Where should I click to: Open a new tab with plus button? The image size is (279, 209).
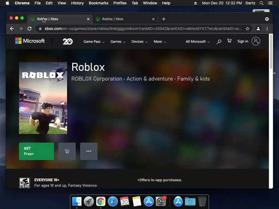click(x=164, y=19)
